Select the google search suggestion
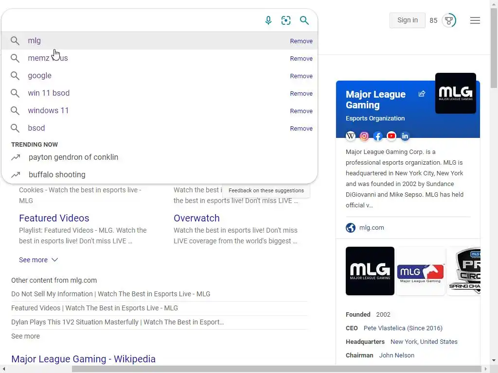 (160, 75)
